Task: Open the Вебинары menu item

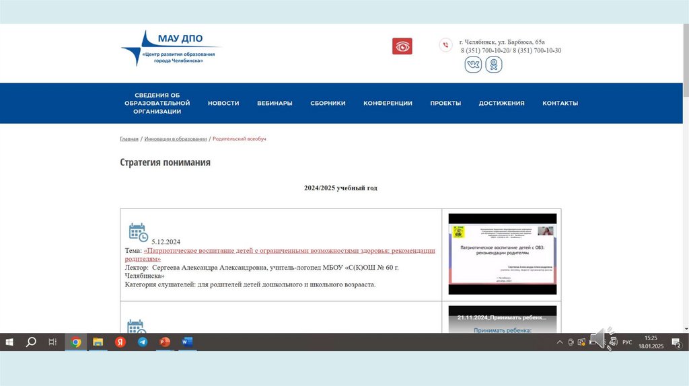Action: click(275, 104)
